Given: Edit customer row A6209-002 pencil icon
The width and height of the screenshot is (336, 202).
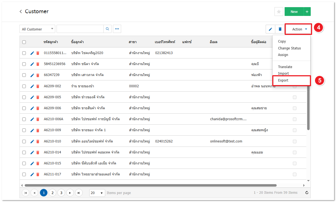Looking at the screenshot, I should point(32,86).
